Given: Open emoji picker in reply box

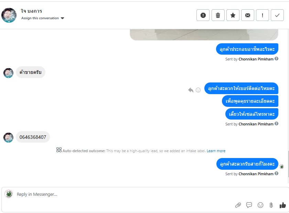Looking at the screenshot, I should pyautogui.click(x=260, y=205).
